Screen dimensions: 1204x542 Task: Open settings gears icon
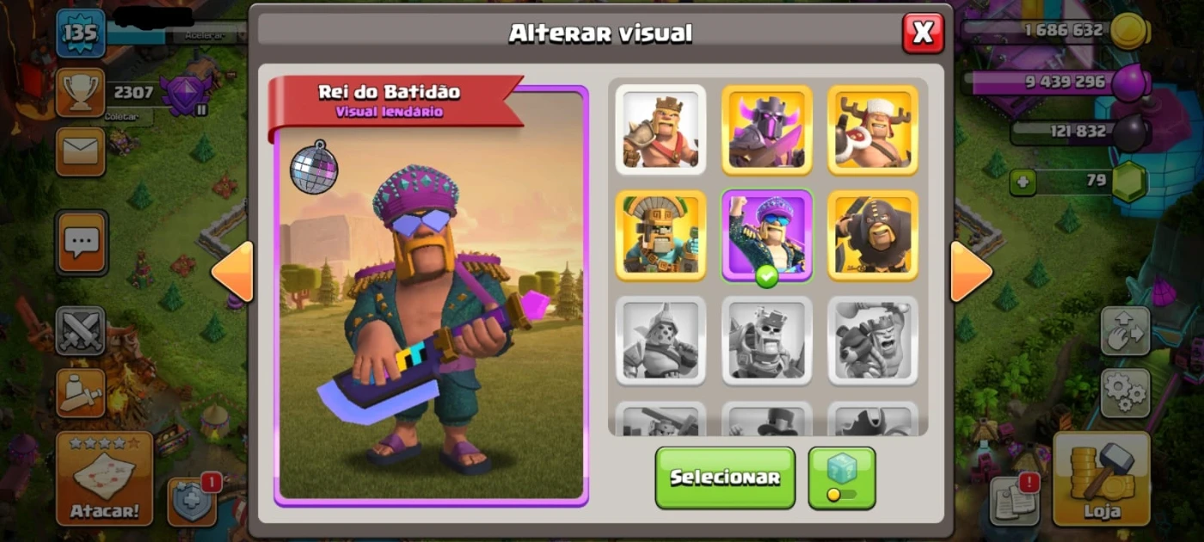(x=1125, y=393)
